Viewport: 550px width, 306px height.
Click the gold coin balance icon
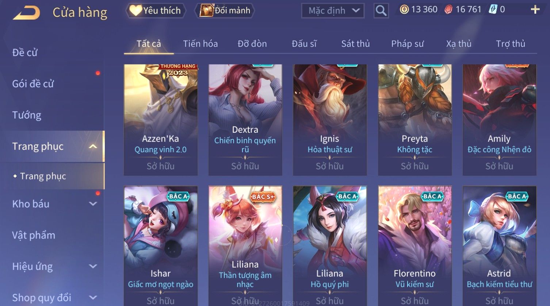[404, 9]
